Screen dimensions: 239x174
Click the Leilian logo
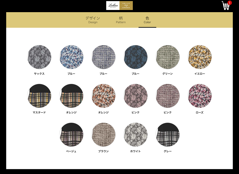(x=113, y=6)
